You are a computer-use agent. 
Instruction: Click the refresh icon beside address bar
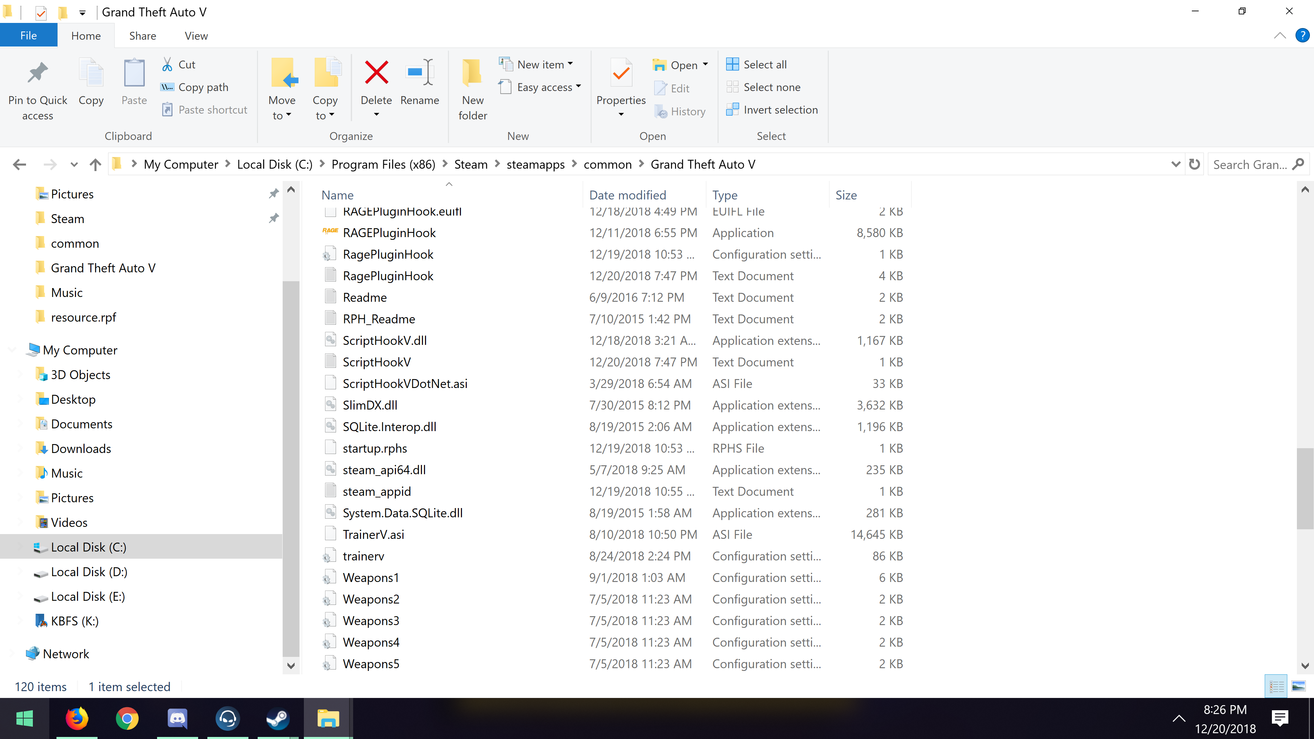tap(1194, 164)
